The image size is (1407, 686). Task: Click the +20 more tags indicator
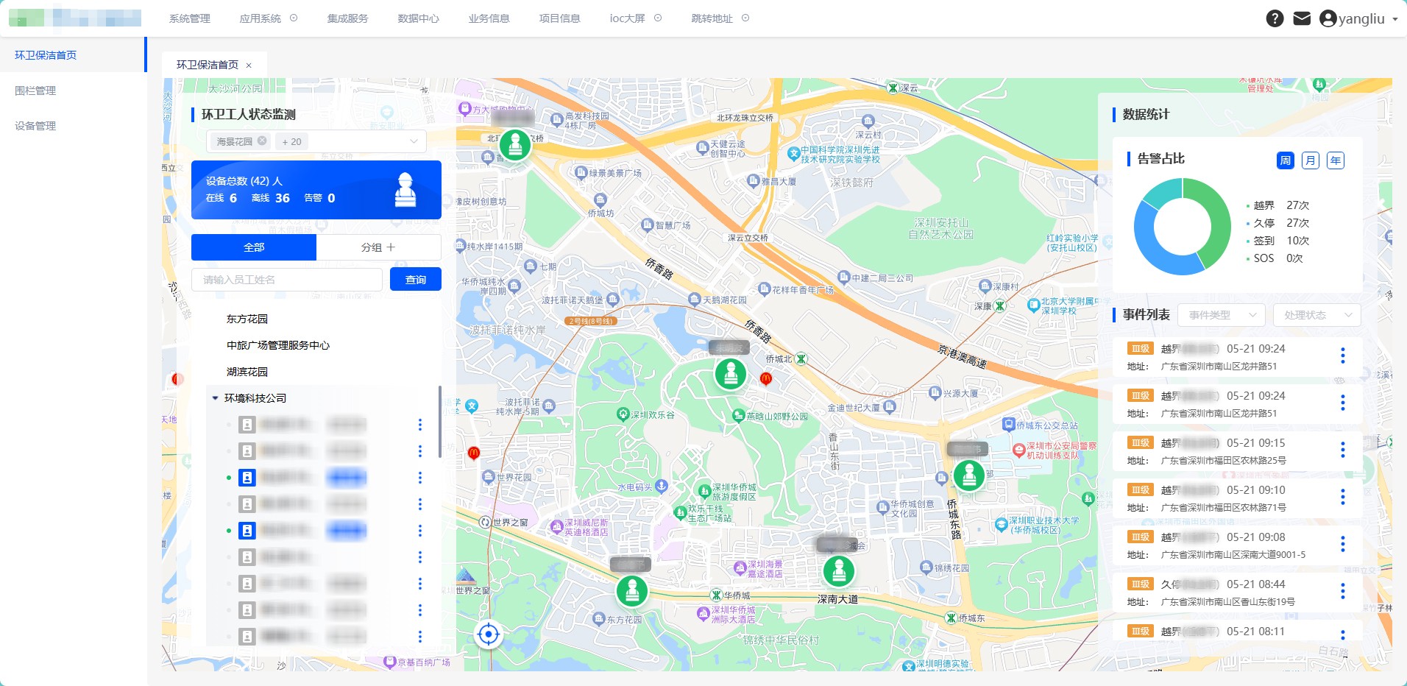292,141
